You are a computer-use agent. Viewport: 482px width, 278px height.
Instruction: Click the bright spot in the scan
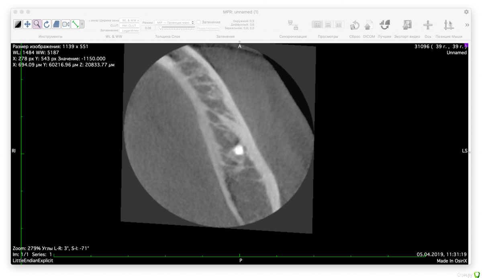[237, 151]
